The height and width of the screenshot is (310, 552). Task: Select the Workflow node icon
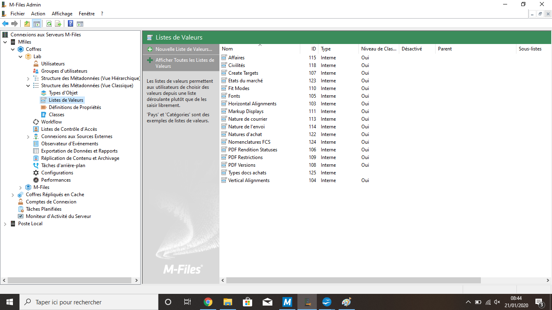[x=36, y=122]
